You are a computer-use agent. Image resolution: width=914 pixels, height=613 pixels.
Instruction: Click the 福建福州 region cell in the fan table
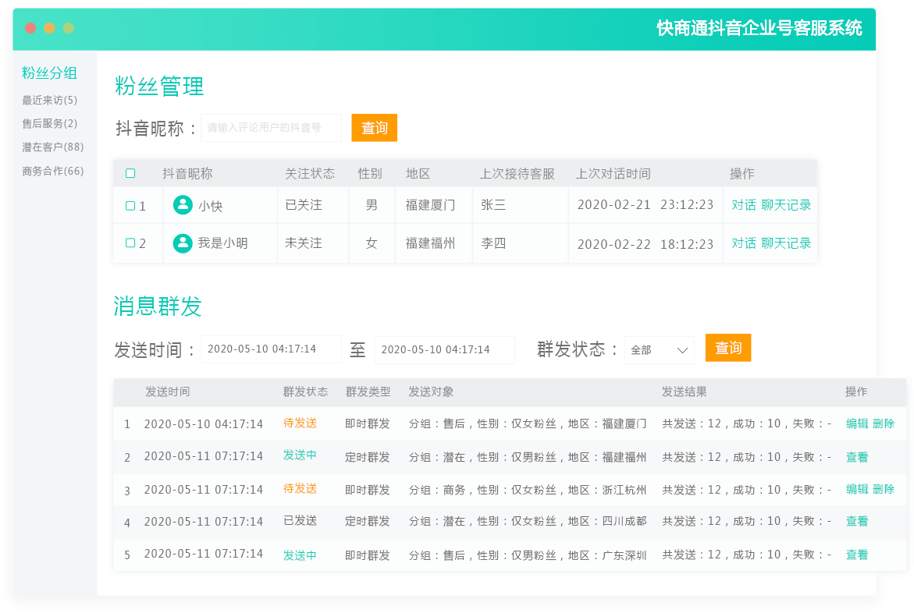(x=430, y=243)
